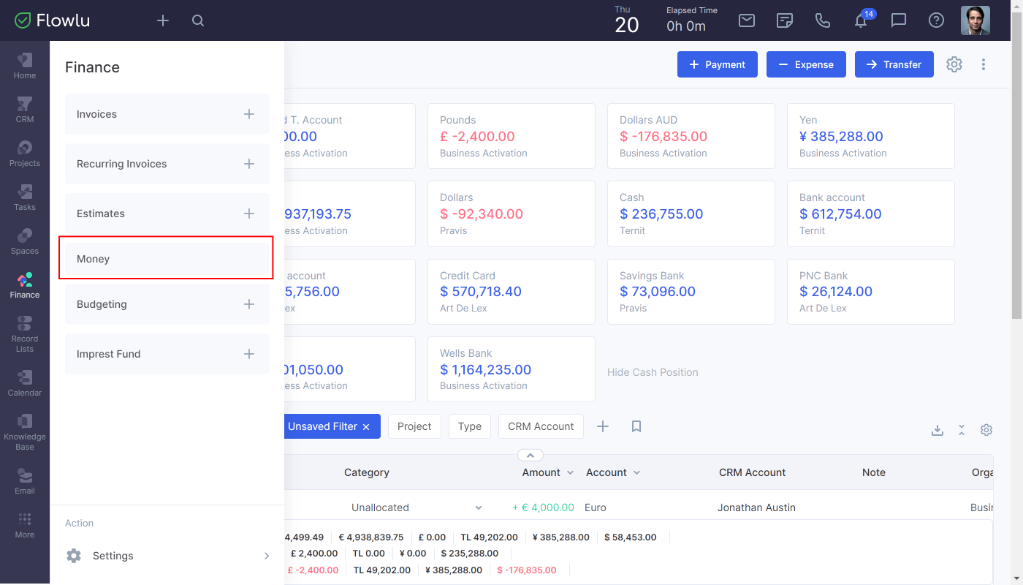
Task: Click the table column settings gear icon
Action: 986,430
